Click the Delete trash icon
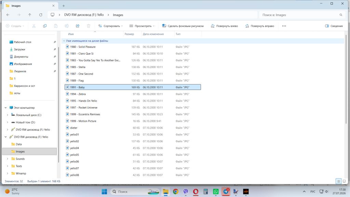 tap(89, 26)
